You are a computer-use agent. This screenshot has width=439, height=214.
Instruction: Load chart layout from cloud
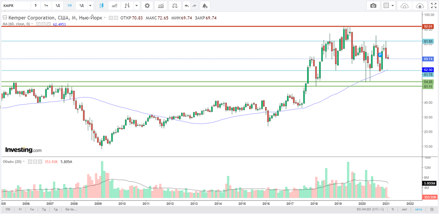click(x=404, y=5)
